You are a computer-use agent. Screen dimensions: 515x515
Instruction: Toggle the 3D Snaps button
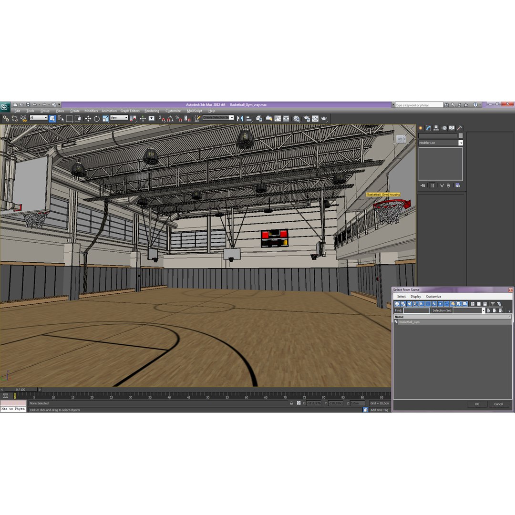[162, 119]
